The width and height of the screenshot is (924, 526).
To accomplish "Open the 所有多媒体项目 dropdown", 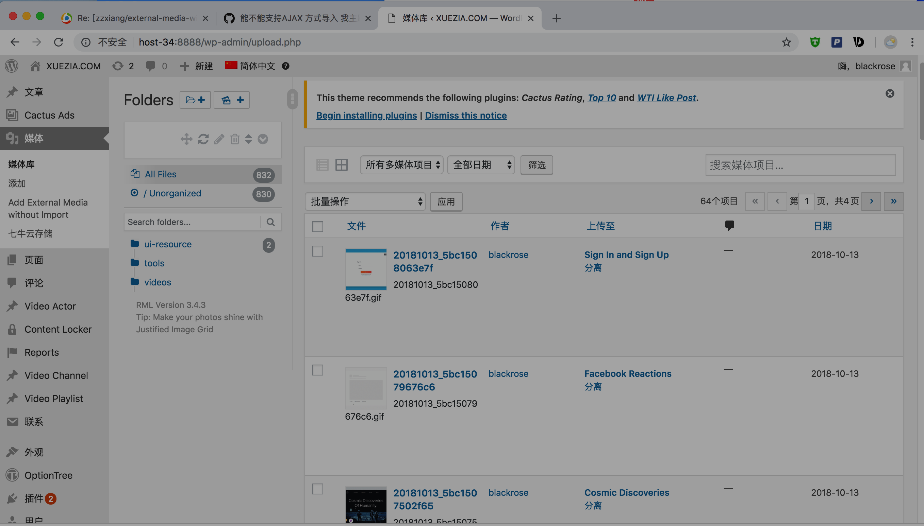I will (401, 165).
